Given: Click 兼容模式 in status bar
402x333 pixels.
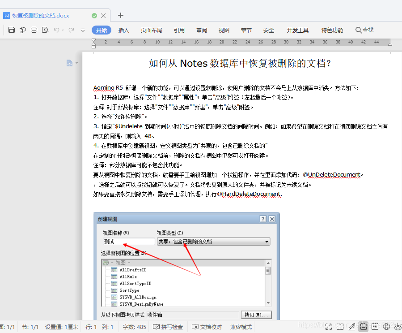Looking at the screenshot, I should tap(241, 327).
